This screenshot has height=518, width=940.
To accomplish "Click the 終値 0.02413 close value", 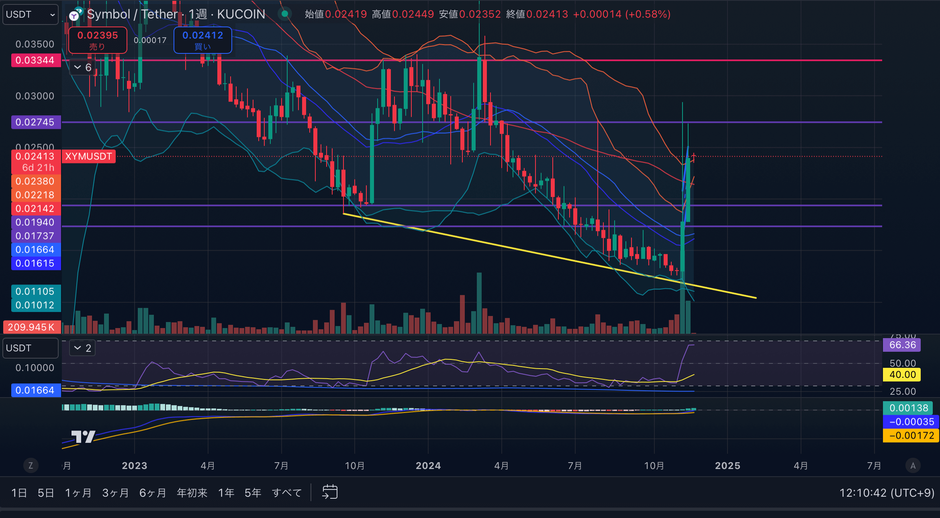I will [537, 14].
